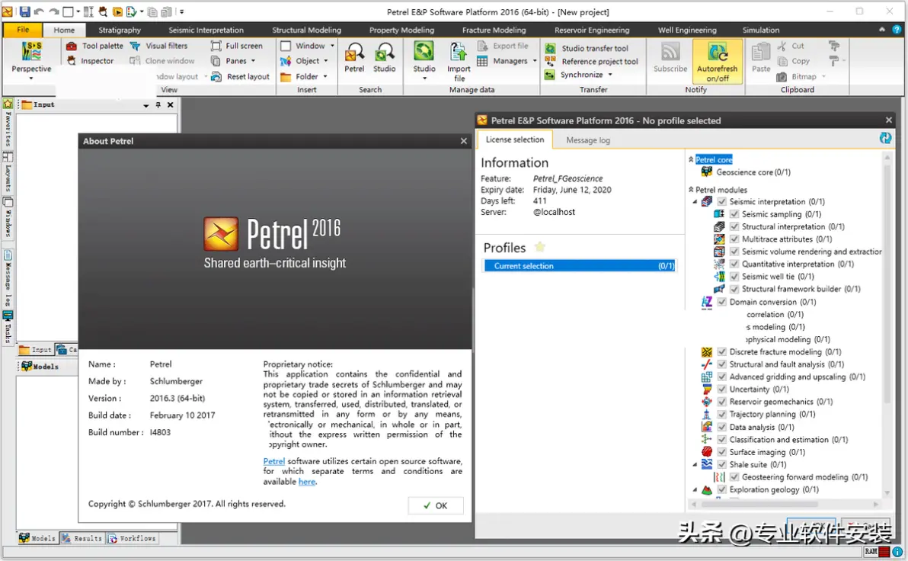Pin the Input pane

[x=158, y=105]
